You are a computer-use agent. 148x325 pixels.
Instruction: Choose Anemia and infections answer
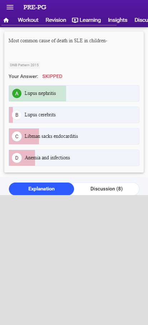74,158
